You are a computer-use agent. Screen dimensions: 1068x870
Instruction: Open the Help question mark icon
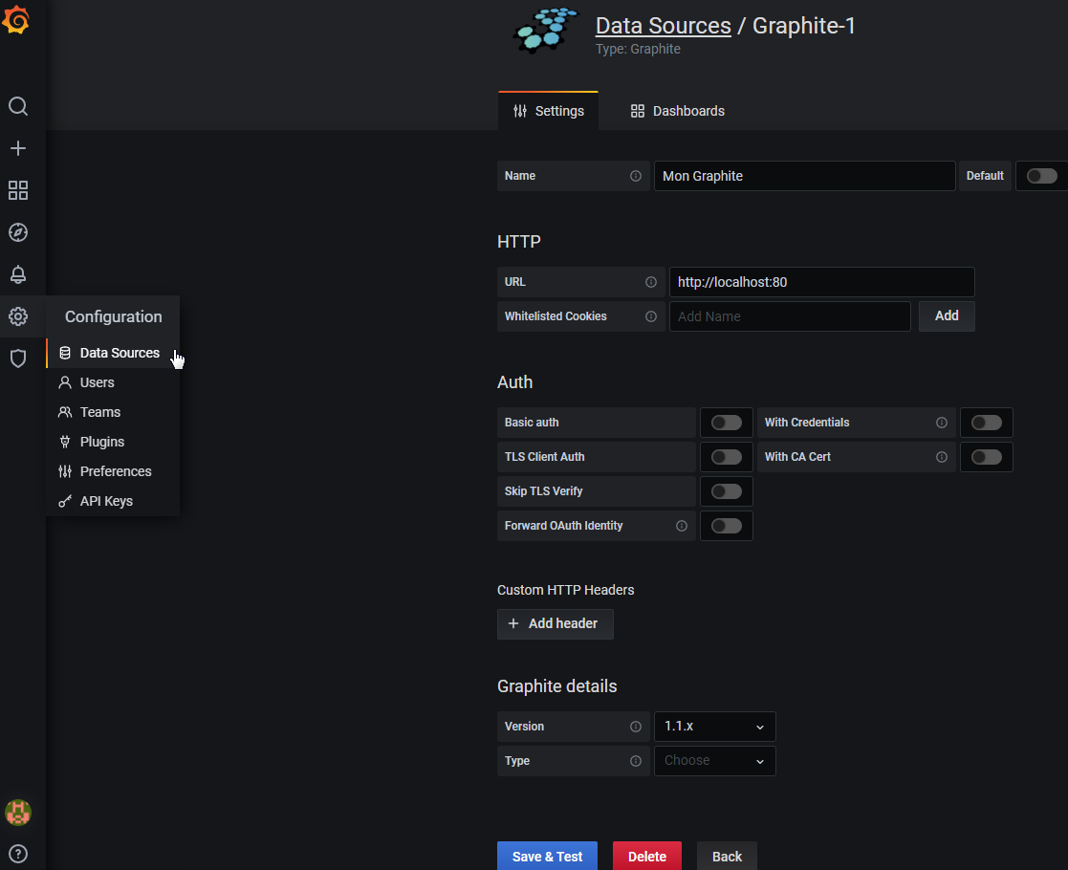click(x=18, y=854)
